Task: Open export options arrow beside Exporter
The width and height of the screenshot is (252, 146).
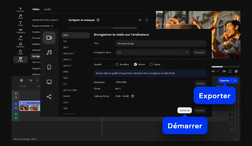Action: (235, 80)
